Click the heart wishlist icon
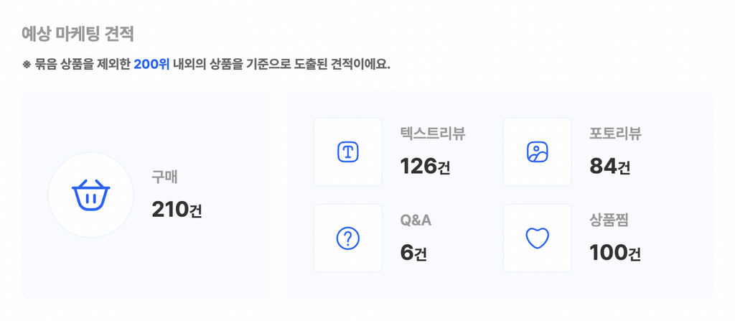 coord(537,238)
